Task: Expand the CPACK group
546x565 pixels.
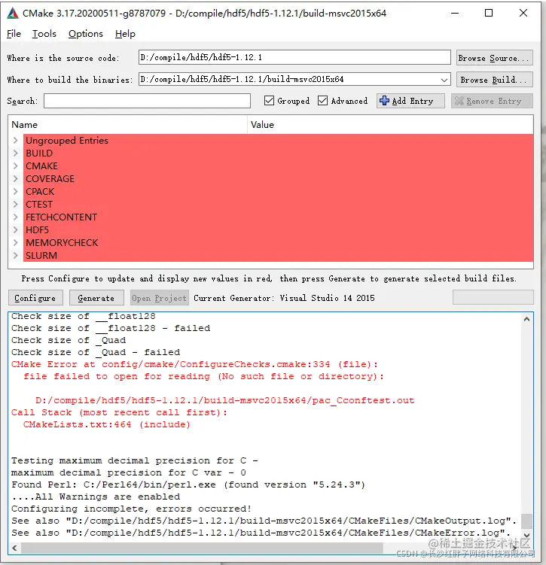Action: (x=16, y=191)
